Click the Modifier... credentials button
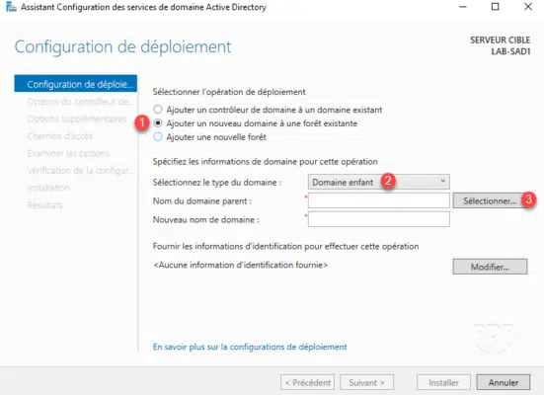544x395 pixels. (490, 267)
